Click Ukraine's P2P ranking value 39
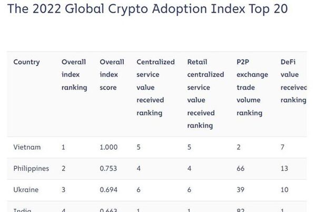The height and width of the screenshot is (212, 316). pyautogui.click(x=241, y=189)
